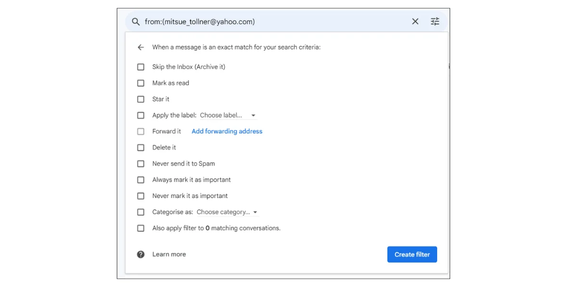Check Never mark it as important
The image size is (574, 287).
coord(141,196)
